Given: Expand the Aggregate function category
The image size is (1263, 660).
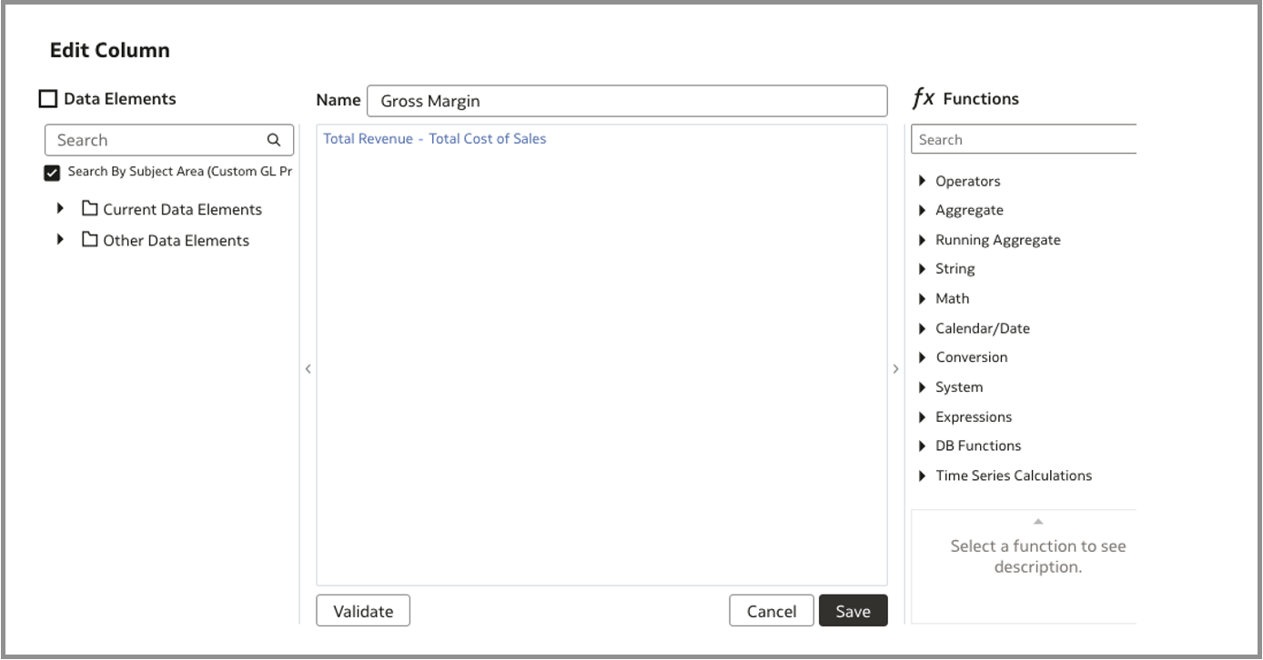Looking at the screenshot, I should click(x=924, y=210).
